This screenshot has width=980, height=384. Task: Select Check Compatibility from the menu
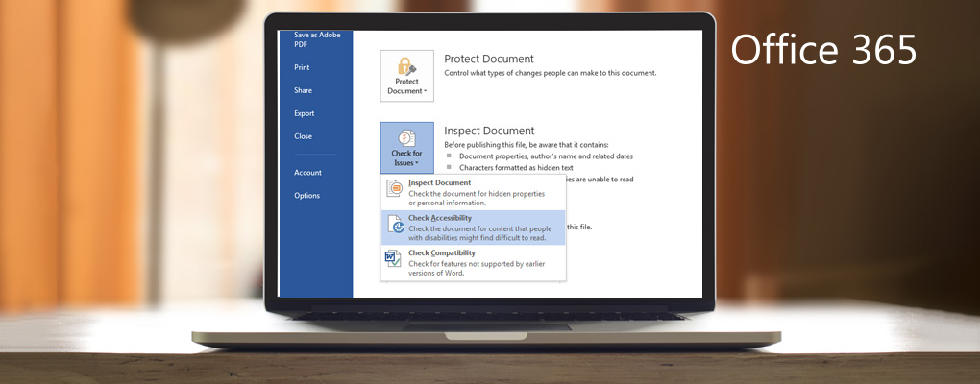pos(473,262)
